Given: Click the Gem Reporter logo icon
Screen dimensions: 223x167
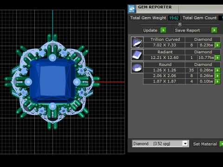Looking at the screenshot, I should (x=132, y=9).
